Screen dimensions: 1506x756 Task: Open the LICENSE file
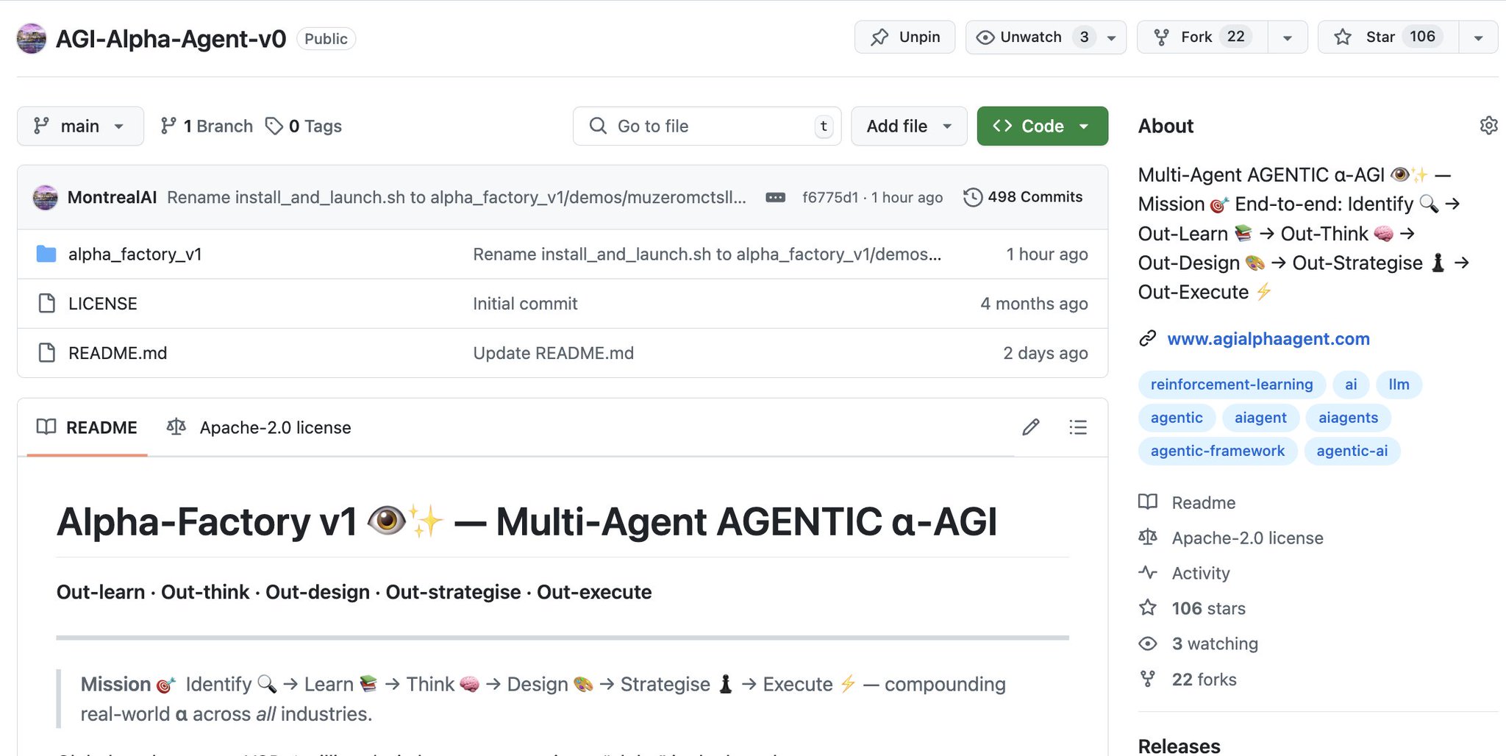pos(103,304)
